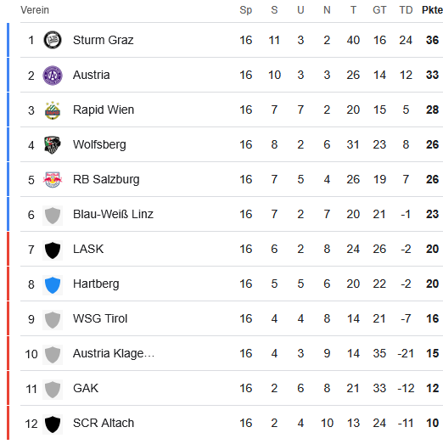Open the GAK team entry

point(86,388)
